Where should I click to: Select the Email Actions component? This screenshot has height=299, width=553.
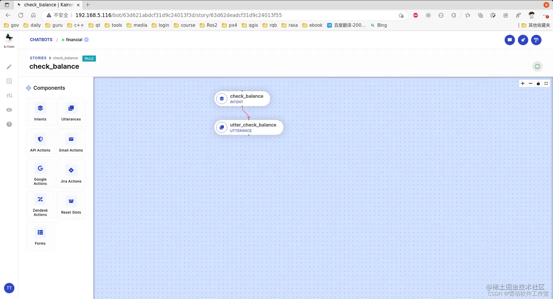[71, 143]
